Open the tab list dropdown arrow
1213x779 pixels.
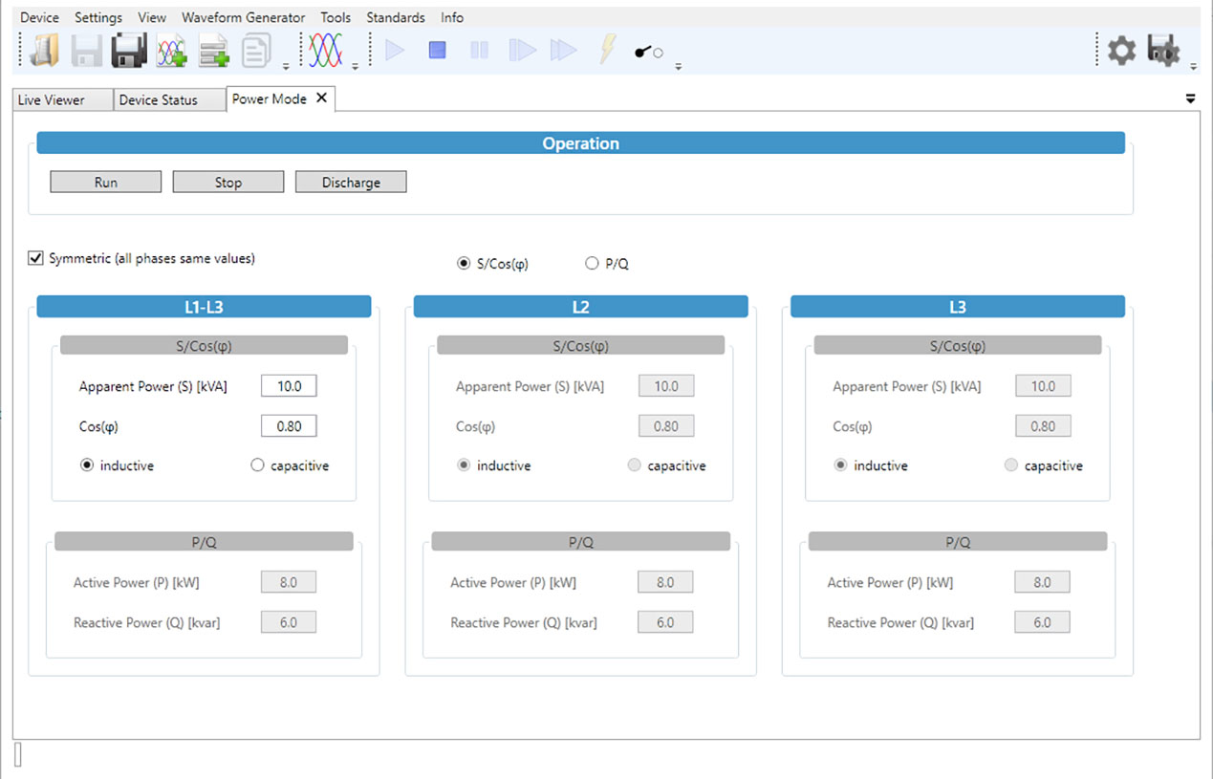pyautogui.click(x=1191, y=98)
